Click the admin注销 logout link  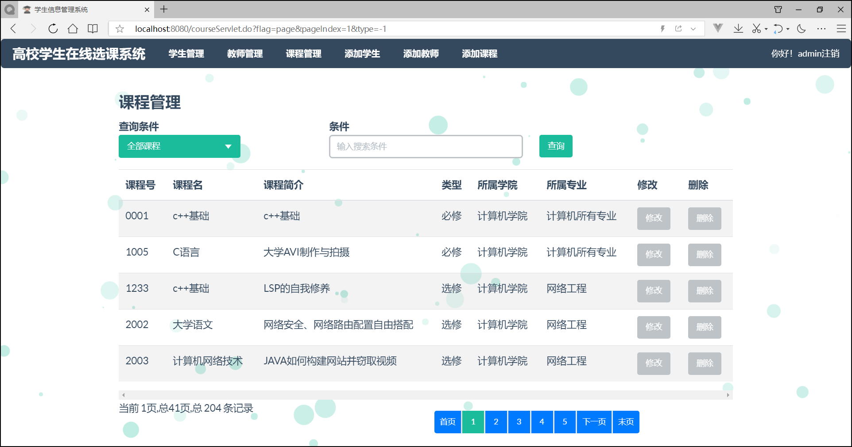coord(818,53)
